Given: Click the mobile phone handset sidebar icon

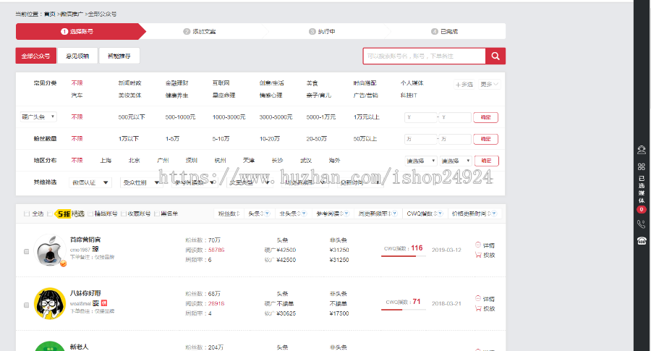Looking at the screenshot, I should click(x=642, y=224).
